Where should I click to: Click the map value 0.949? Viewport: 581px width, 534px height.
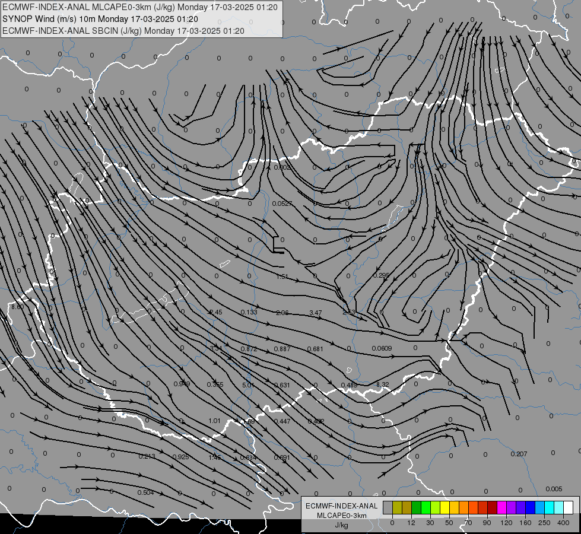[x=182, y=383]
